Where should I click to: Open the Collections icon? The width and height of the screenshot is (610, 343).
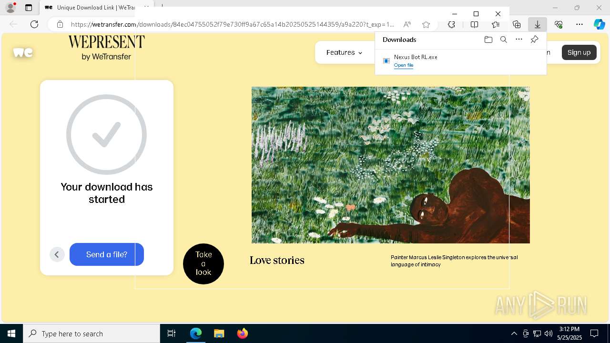tap(517, 24)
